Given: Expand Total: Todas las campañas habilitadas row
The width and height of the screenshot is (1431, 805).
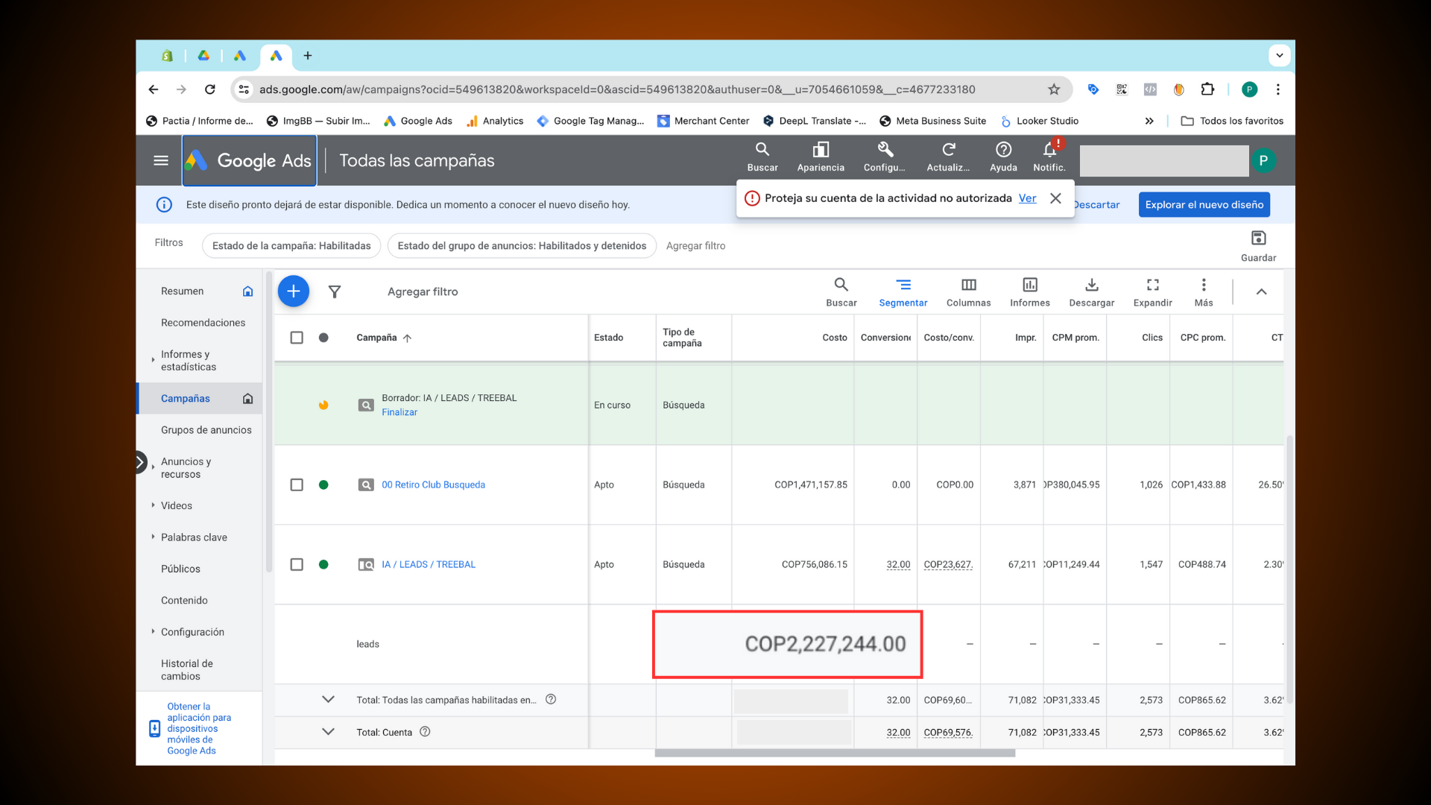Looking at the screenshot, I should tap(328, 700).
